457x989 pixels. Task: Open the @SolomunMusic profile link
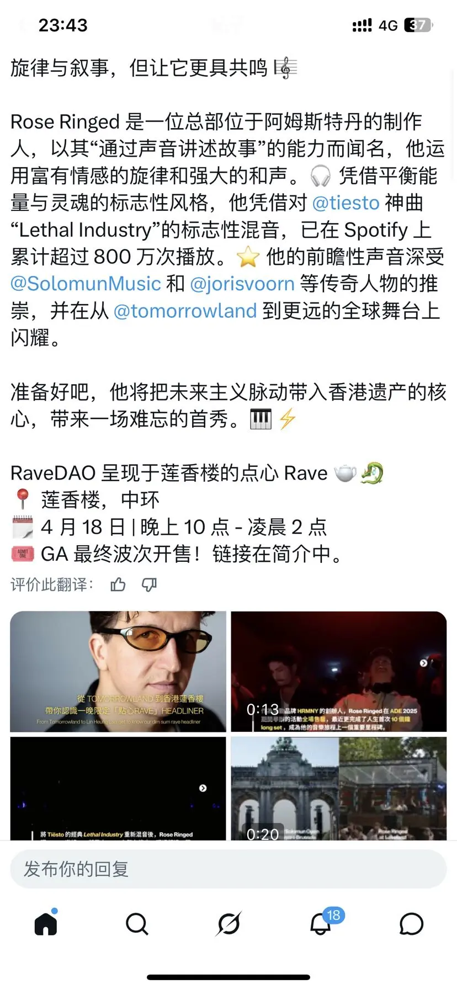tap(86, 283)
